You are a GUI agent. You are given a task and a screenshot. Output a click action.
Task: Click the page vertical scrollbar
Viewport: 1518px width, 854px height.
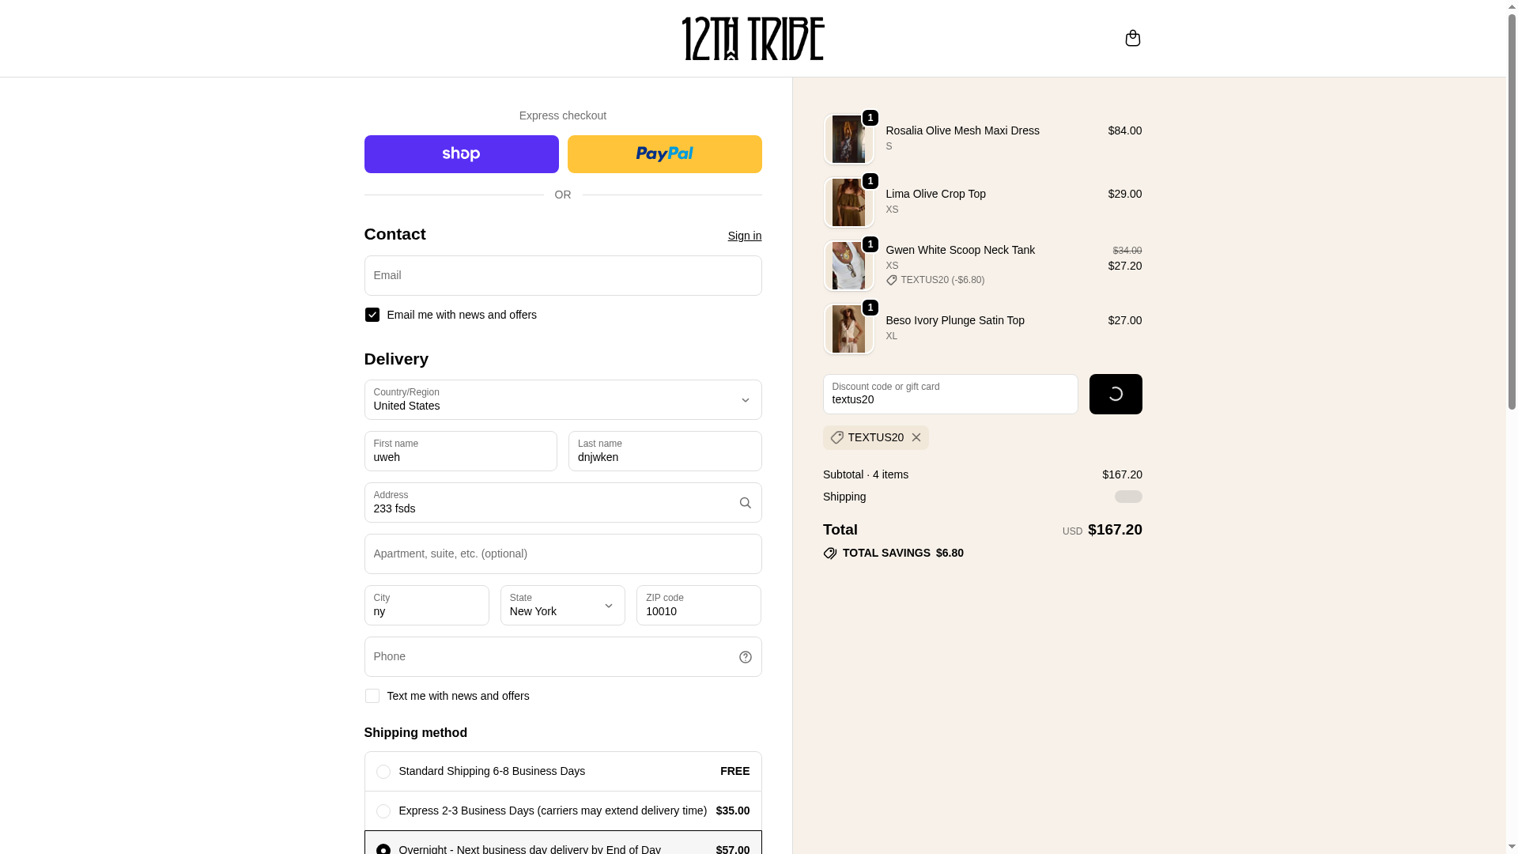click(x=1512, y=427)
